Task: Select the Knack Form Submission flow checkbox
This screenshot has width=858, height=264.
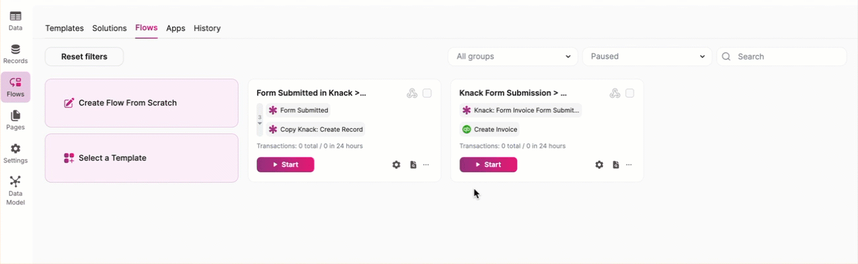Action: (x=630, y=94)
